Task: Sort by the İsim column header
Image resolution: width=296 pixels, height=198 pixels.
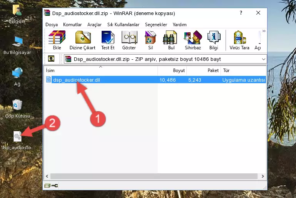Action: (x=101, y=70)
